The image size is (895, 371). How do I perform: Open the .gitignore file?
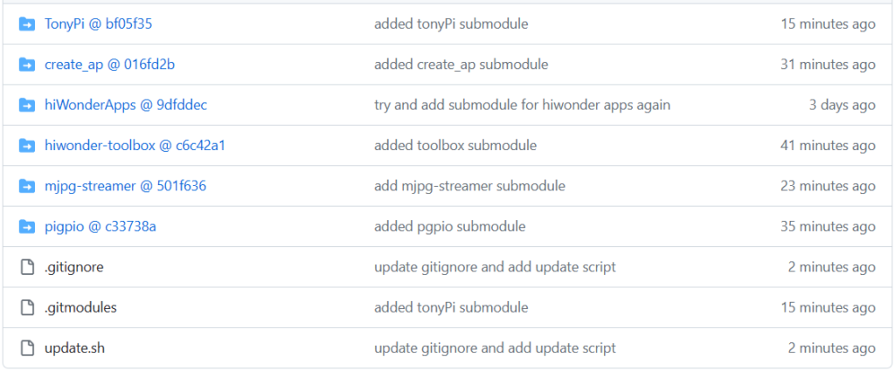click(74, 267)
